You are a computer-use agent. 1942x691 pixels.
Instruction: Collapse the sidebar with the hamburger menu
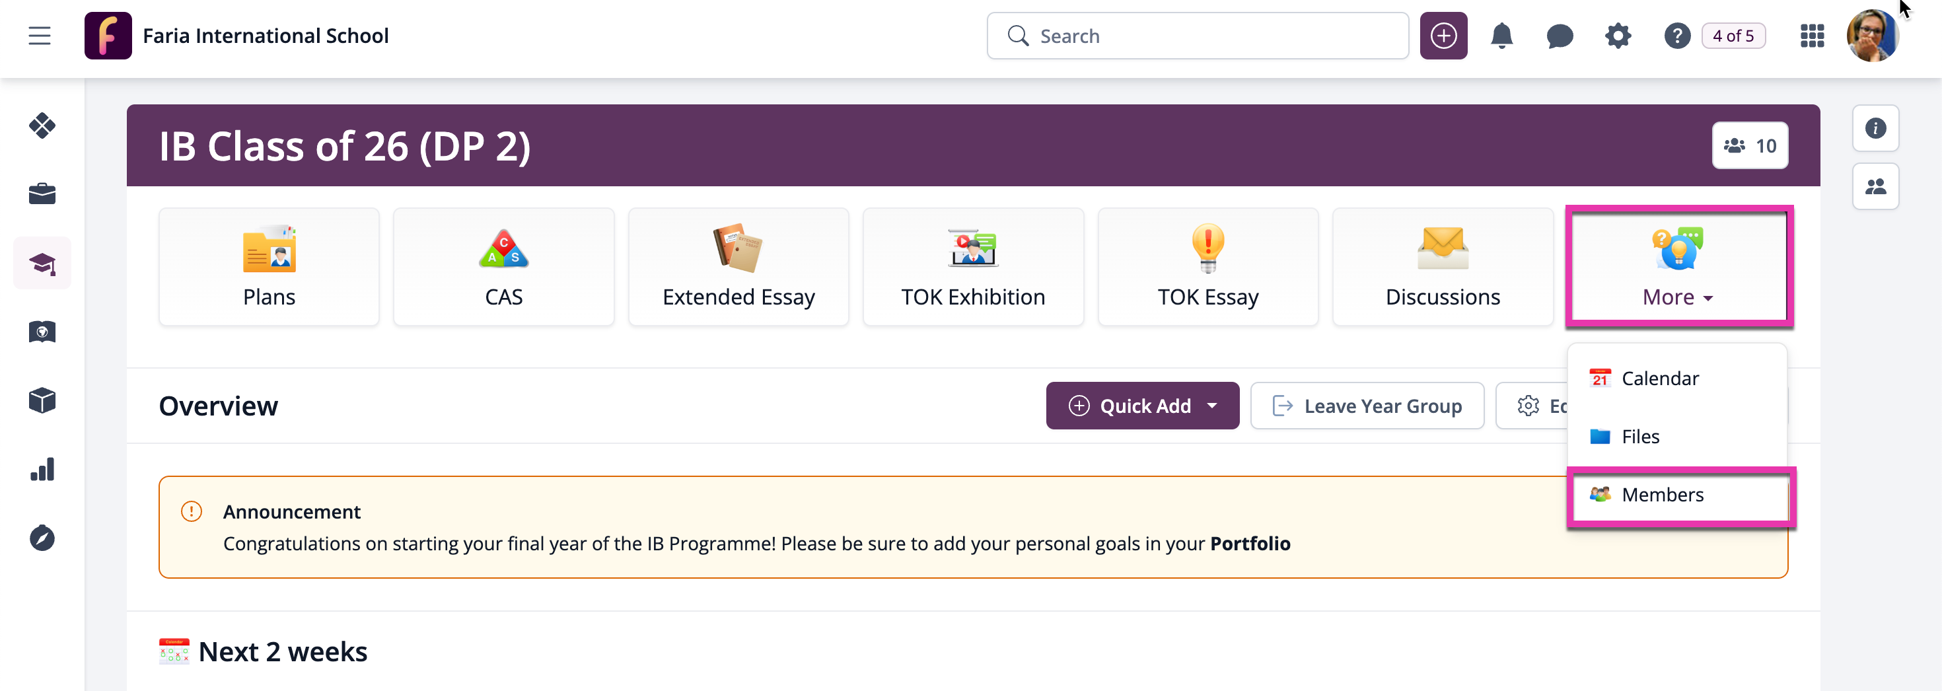tap(39, 36)
